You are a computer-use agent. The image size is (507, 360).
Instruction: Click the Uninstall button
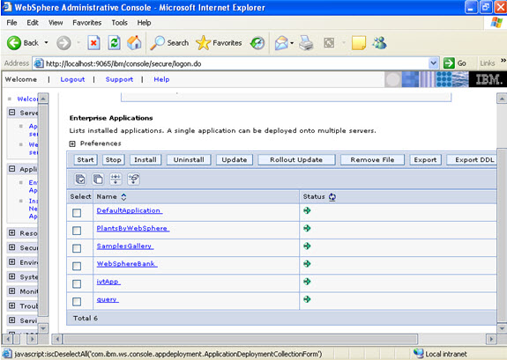tap(189, 160)
